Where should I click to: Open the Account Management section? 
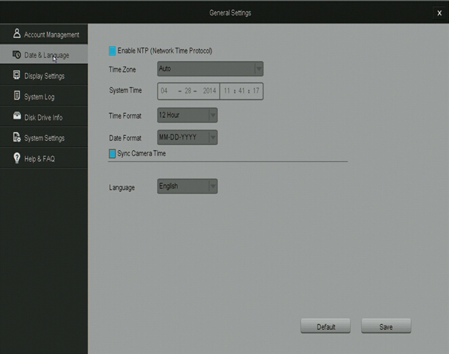[44, 34]
